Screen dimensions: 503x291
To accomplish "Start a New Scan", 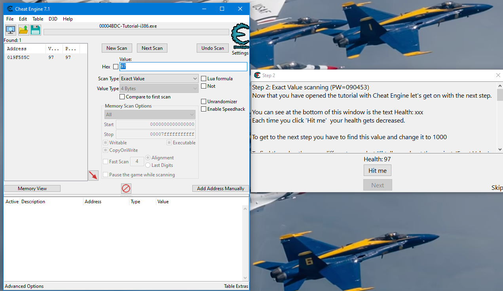I will pyautogui.click(x=116, y=48).
